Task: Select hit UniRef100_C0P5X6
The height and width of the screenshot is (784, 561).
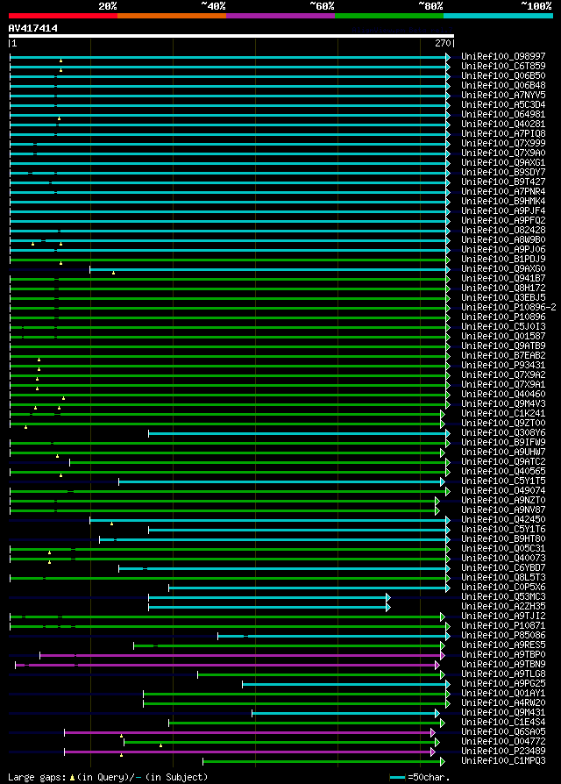Action: [x=503, y=587]
